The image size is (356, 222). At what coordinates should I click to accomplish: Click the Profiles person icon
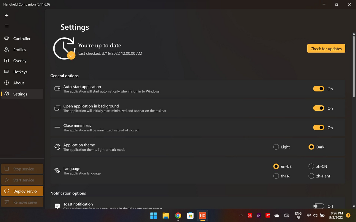(7, 50)
